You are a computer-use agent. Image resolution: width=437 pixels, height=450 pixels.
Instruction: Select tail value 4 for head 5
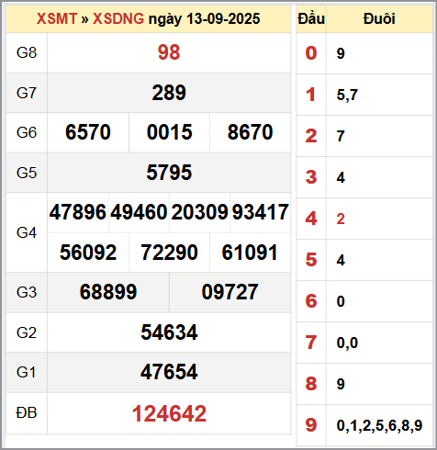click(x=341, y=260)
